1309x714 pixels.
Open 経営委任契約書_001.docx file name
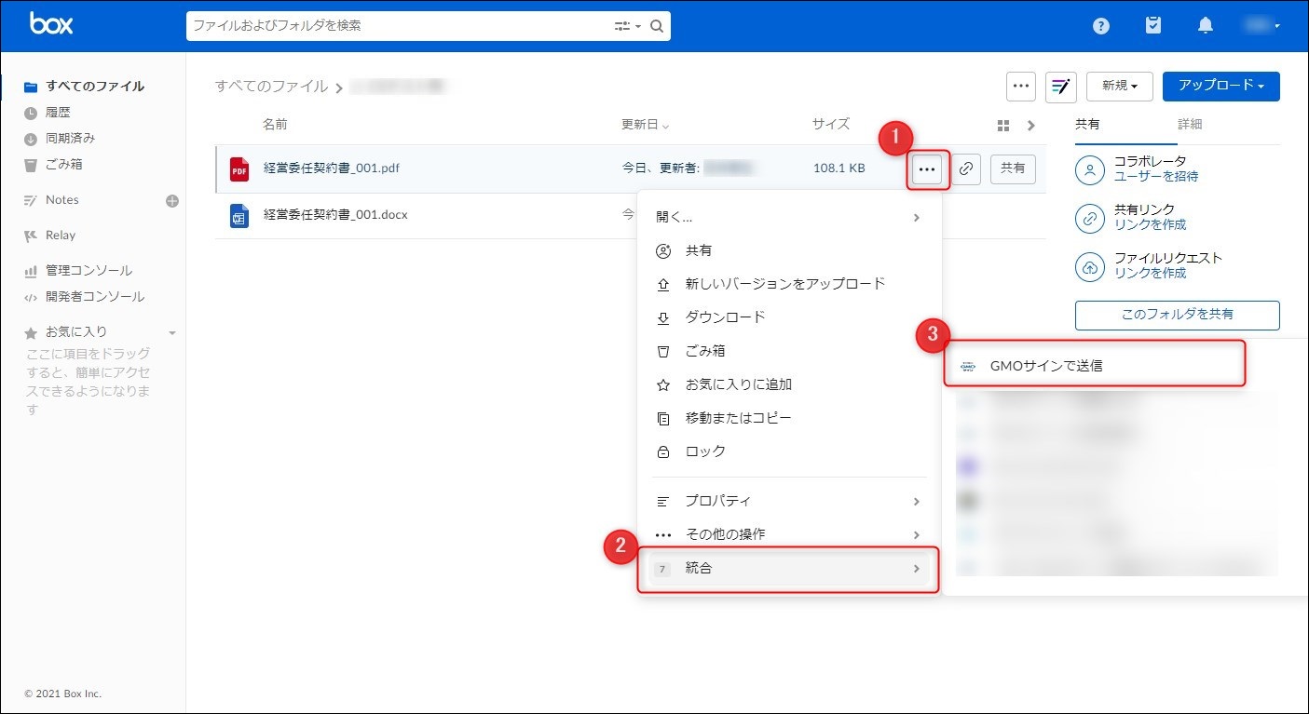tap(335, 215)
